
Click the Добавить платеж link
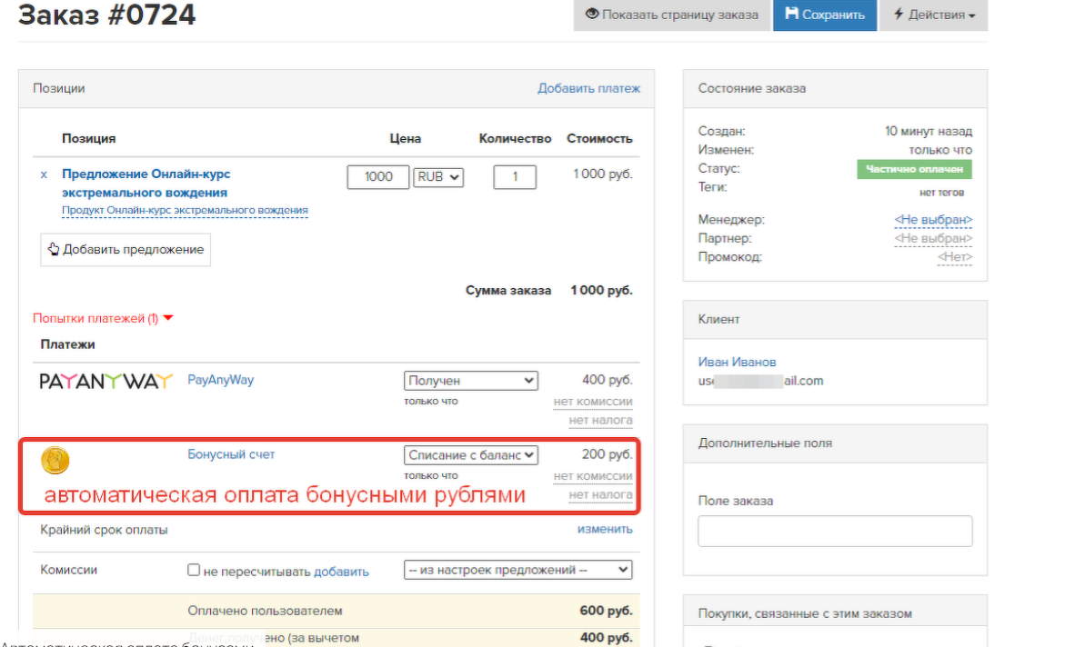(x=588, y=88)
